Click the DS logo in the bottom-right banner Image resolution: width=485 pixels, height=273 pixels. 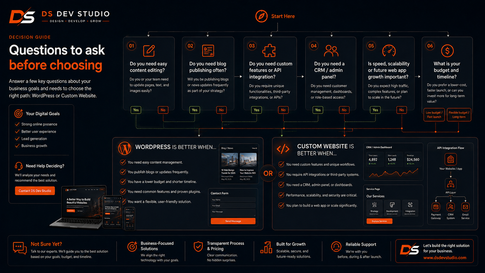[410, 250]
